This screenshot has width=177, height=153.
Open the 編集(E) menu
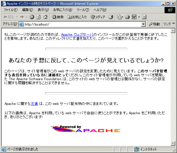[27, 10]
